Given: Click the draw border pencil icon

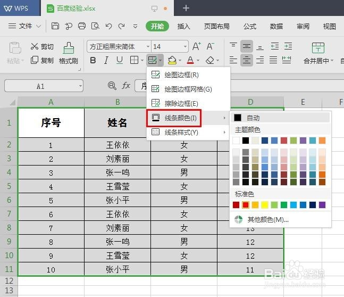Looking at the screenshot, I should click(152, 60).
